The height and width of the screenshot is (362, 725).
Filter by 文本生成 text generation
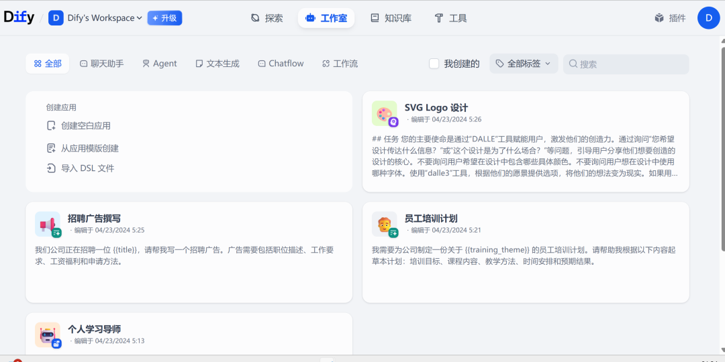coord(217,64)
